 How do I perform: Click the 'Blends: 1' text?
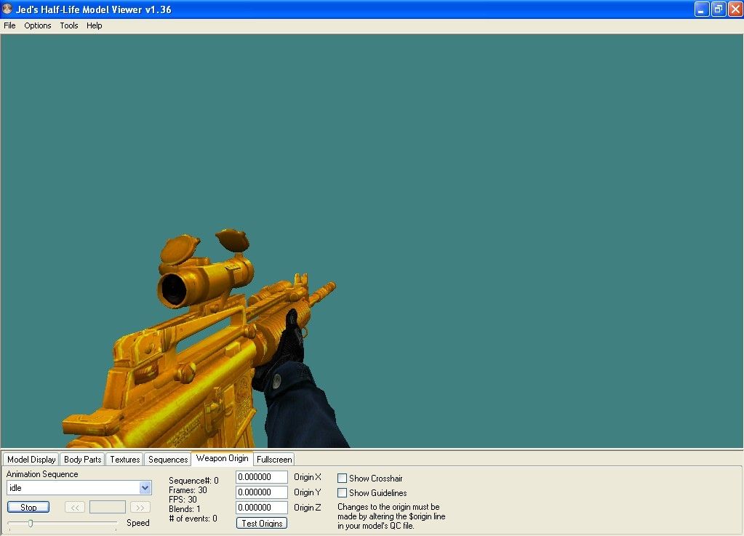[x=185, y=509]
